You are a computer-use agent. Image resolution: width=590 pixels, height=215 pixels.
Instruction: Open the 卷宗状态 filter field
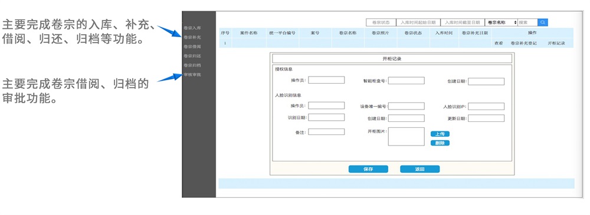coord(381,22)
